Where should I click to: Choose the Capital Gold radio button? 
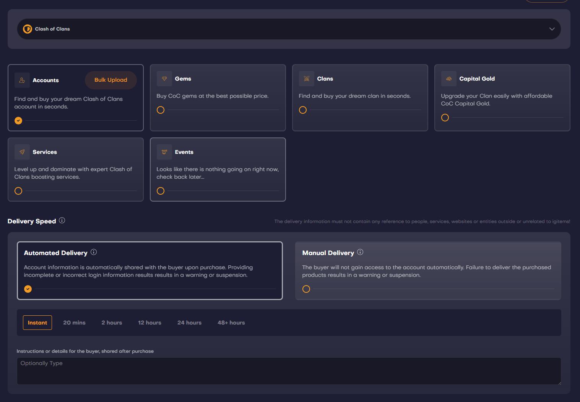click(x=445, y=118)
